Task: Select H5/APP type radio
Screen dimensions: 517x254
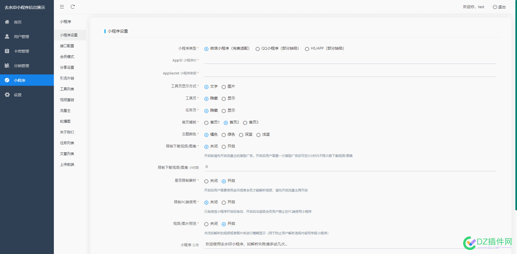Action: (307, 49)
